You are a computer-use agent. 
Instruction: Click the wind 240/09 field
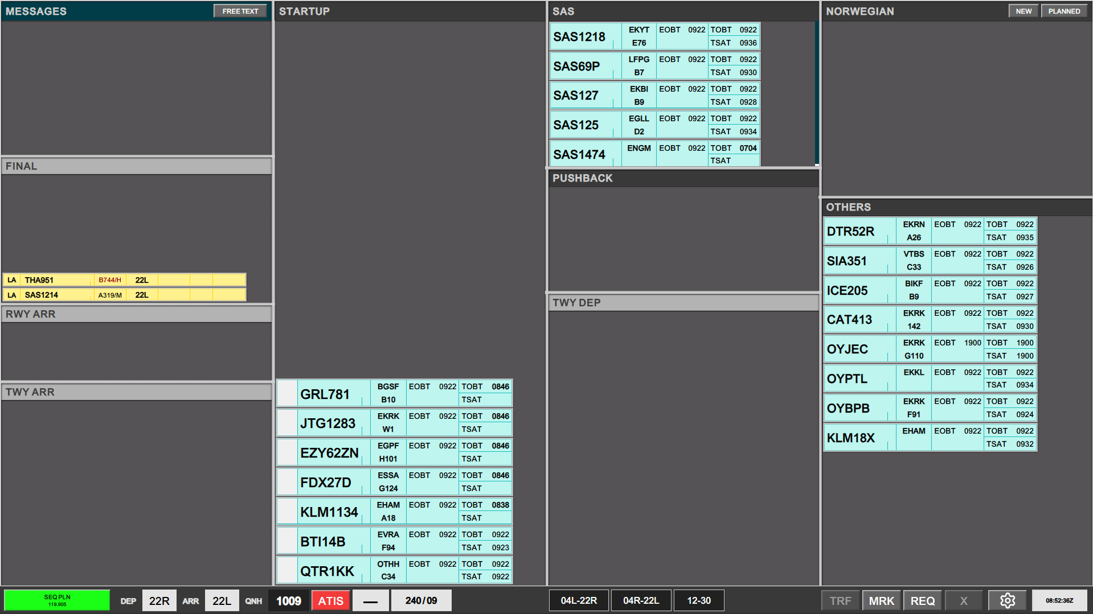421,600
